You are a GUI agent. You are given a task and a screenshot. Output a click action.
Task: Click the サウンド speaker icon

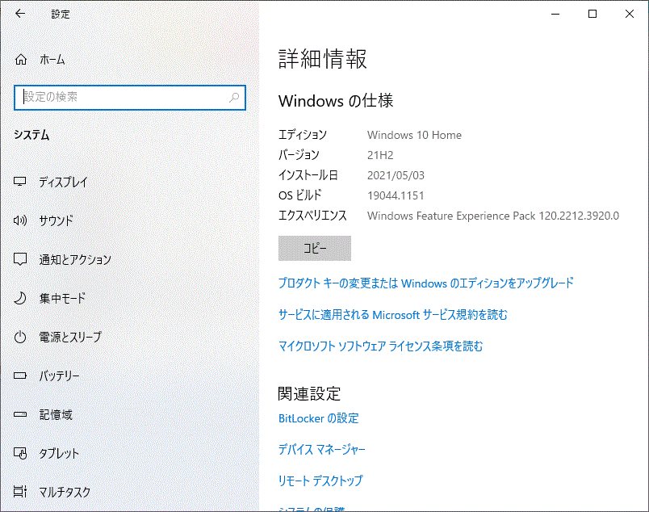[20, 220]
